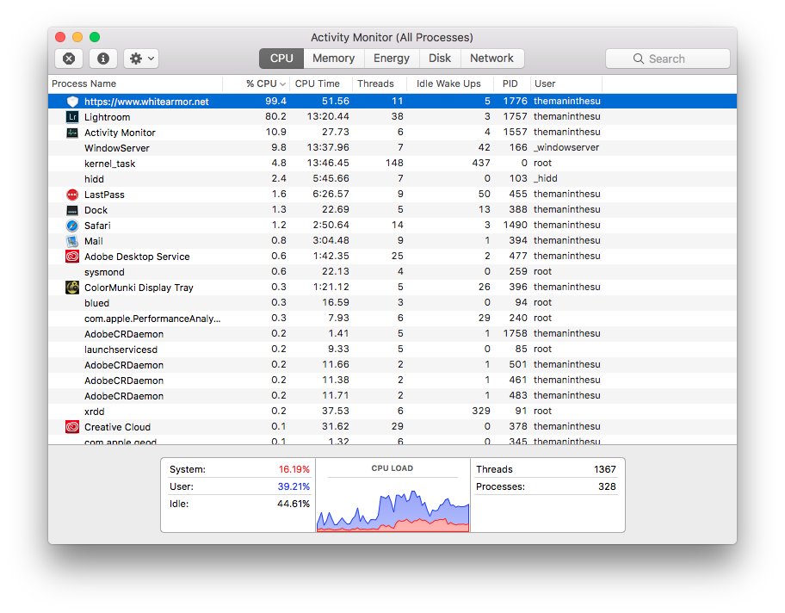Image resolution: width=785 pixels, height=613 pixels.
Task: Focus the Search field
Action: tap(668, 59)
